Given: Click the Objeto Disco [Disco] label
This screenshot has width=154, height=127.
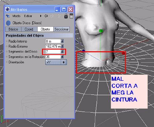Looking at the screenshot, I should coord(27,23).
